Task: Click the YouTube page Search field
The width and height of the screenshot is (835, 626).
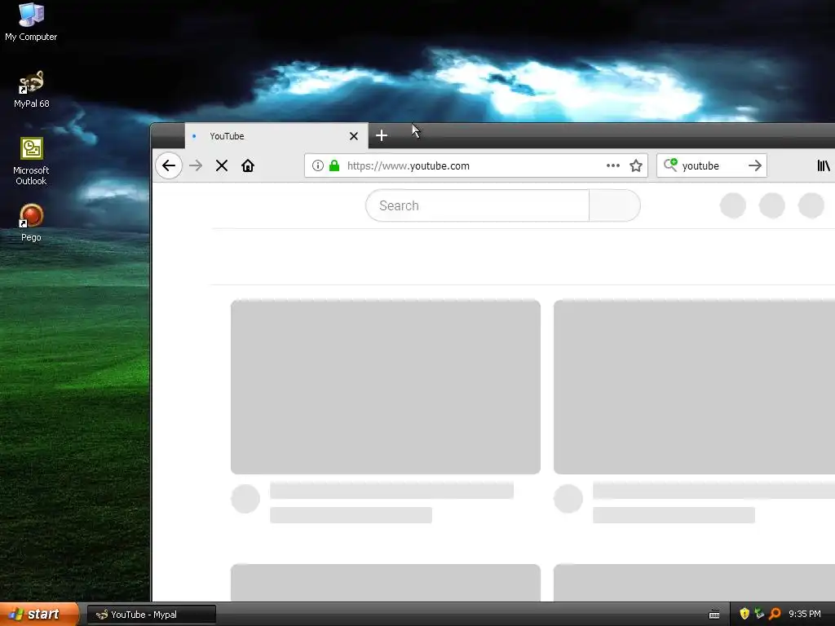Action: pyautogui.click(x=477, y=205)
